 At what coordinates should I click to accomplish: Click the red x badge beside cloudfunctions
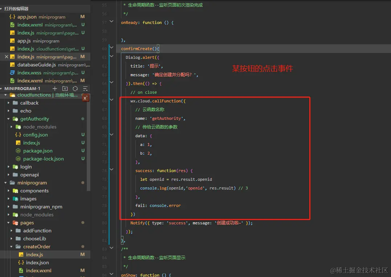tap(85, 98)
